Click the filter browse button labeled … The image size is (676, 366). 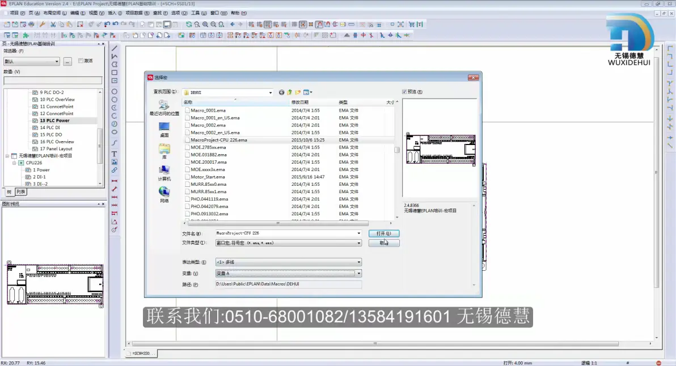coord(67,62)
